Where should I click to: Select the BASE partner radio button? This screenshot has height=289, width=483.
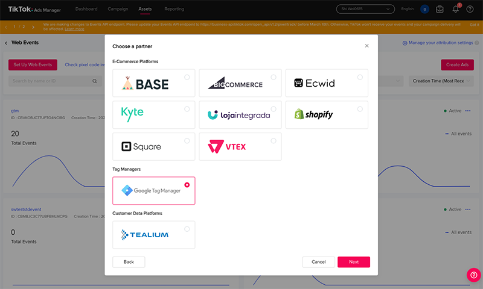coord(187,78)
